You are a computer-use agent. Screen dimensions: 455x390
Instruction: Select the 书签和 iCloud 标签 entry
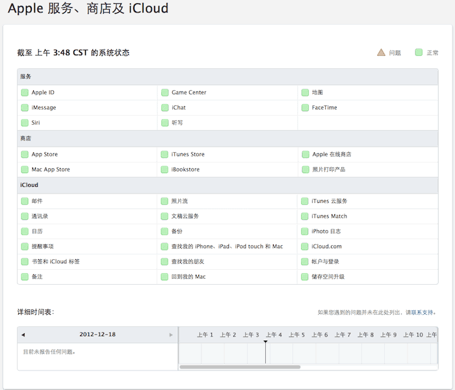click(x=55, y=262)
